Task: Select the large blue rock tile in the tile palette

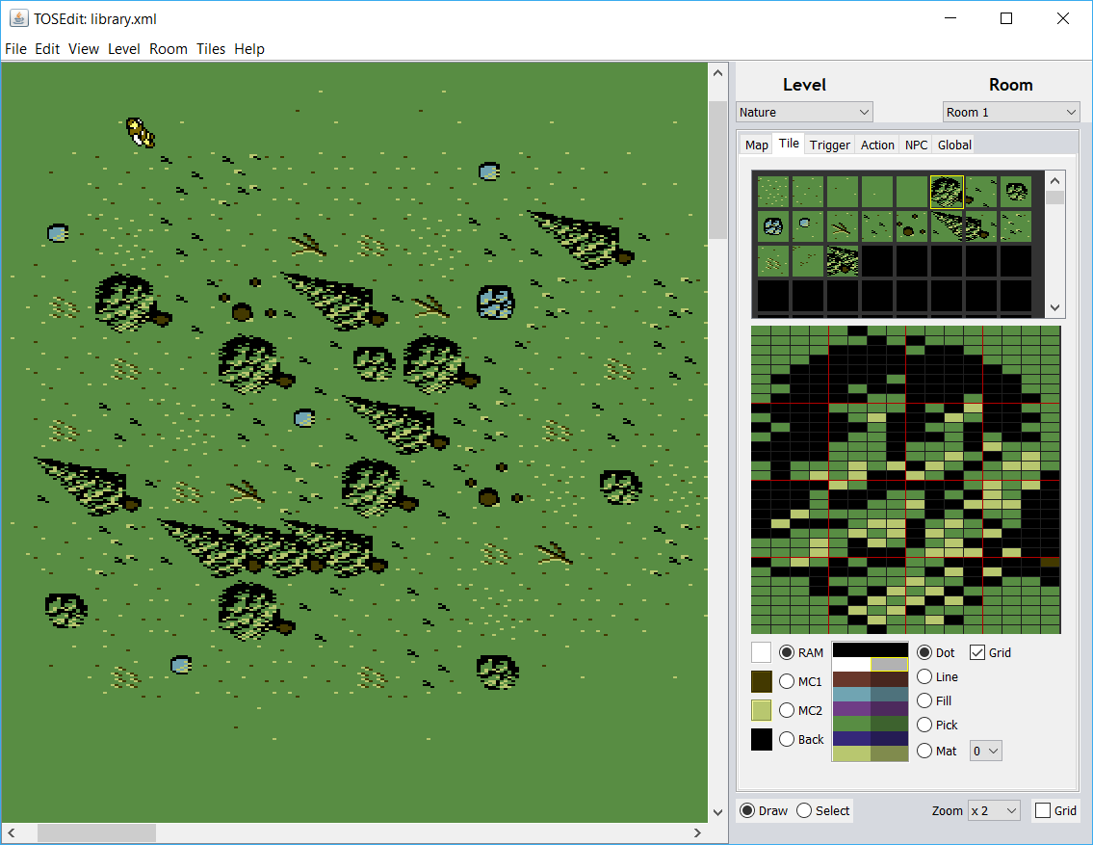Action: [773, 225]
